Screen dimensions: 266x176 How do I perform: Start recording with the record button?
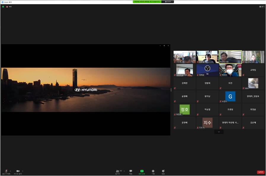[x=153, y=172]
